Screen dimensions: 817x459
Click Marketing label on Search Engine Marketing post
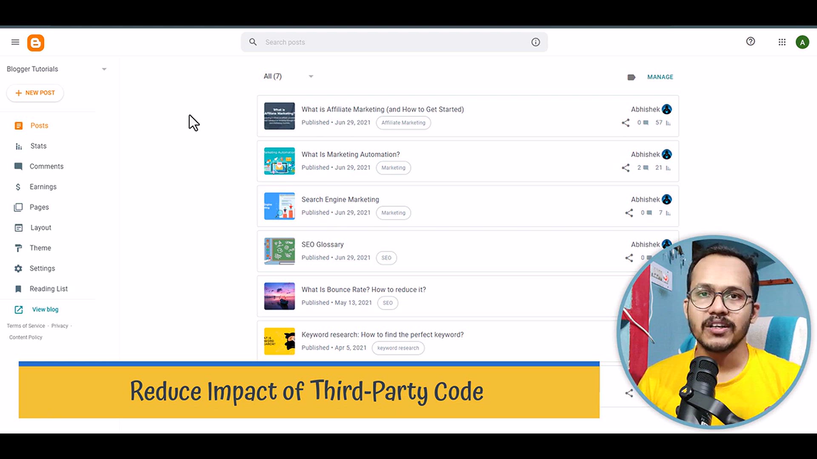coord(394,213)
